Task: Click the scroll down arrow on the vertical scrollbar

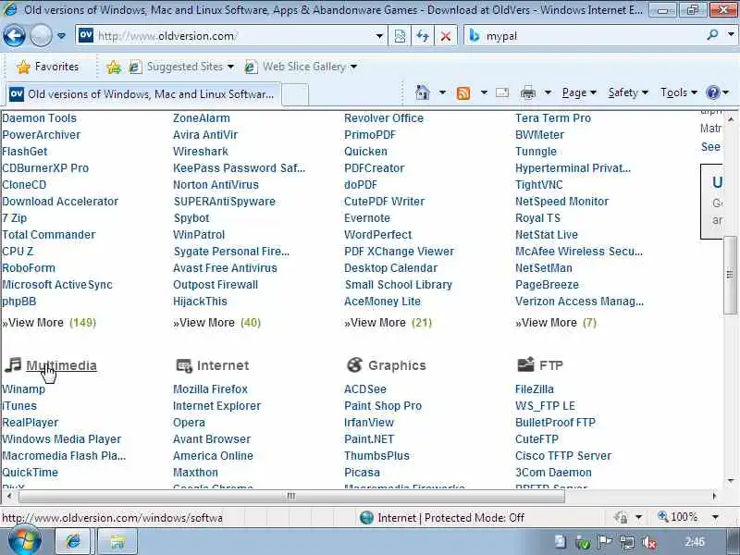Action: point(731,481)
